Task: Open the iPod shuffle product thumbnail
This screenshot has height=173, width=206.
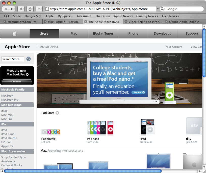Action: 50,132
